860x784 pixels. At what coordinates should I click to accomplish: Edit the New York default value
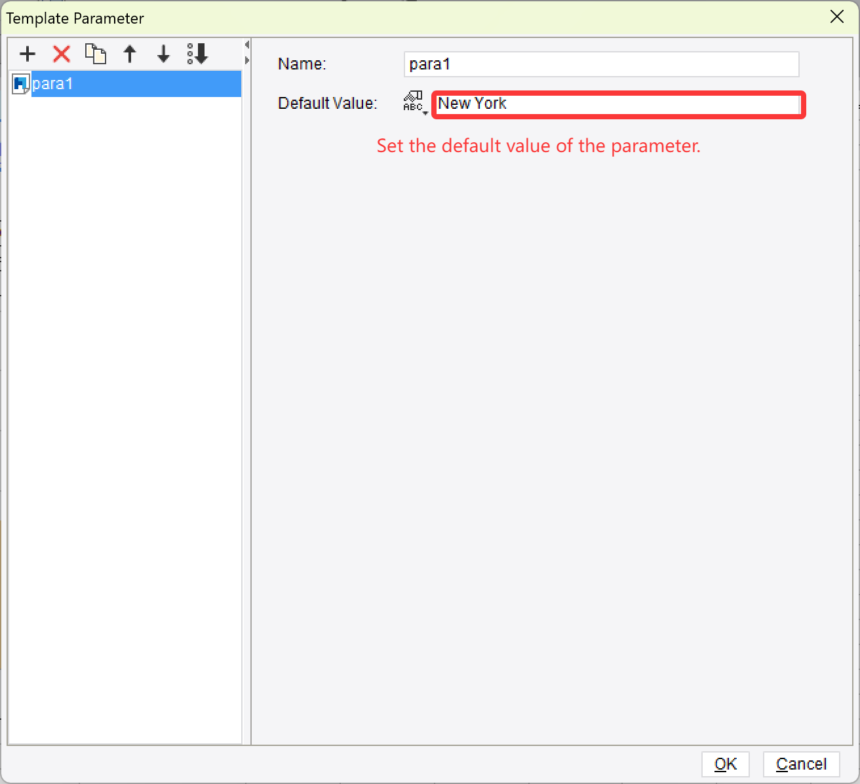(x=617, y=104)
